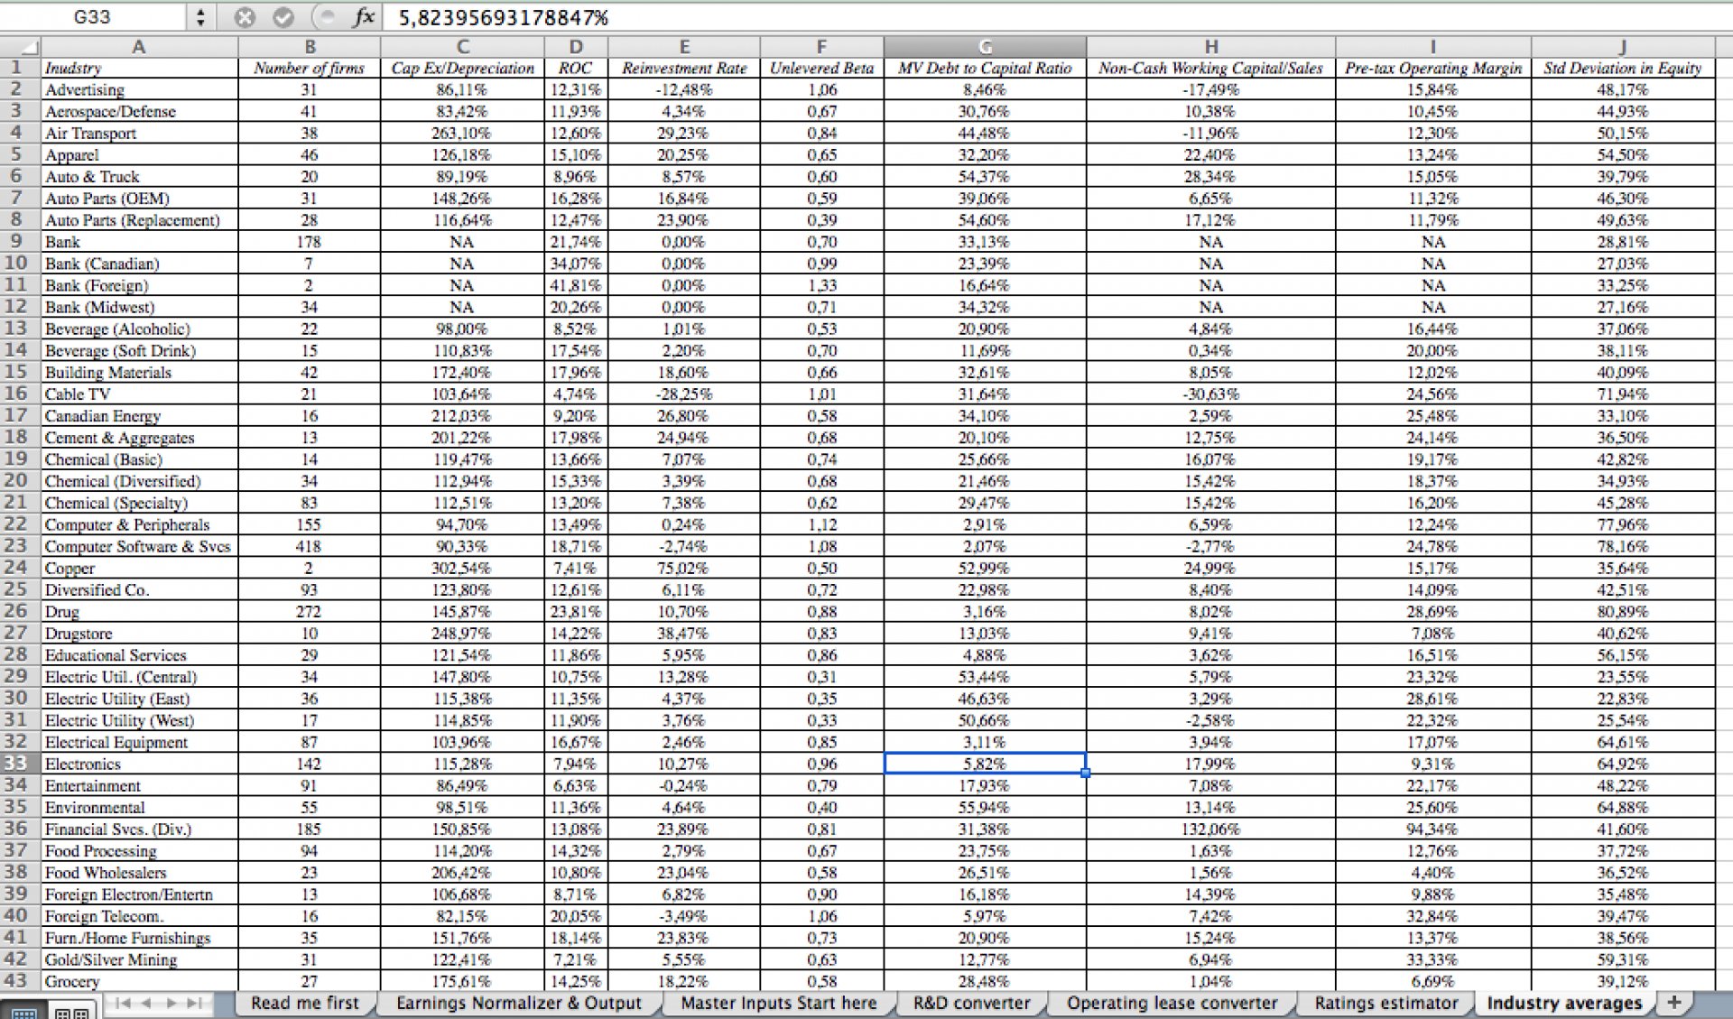Select row 33 header
The height and width of the screenshot is (1019, 1733).
20,764
